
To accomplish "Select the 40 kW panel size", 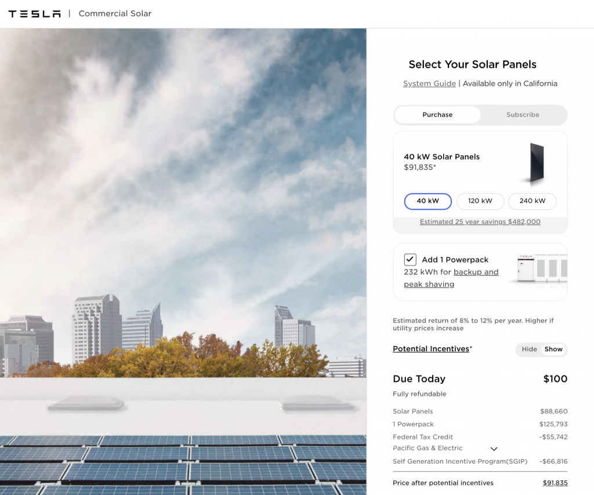I will pyautogui.click(x=428, y=201).
